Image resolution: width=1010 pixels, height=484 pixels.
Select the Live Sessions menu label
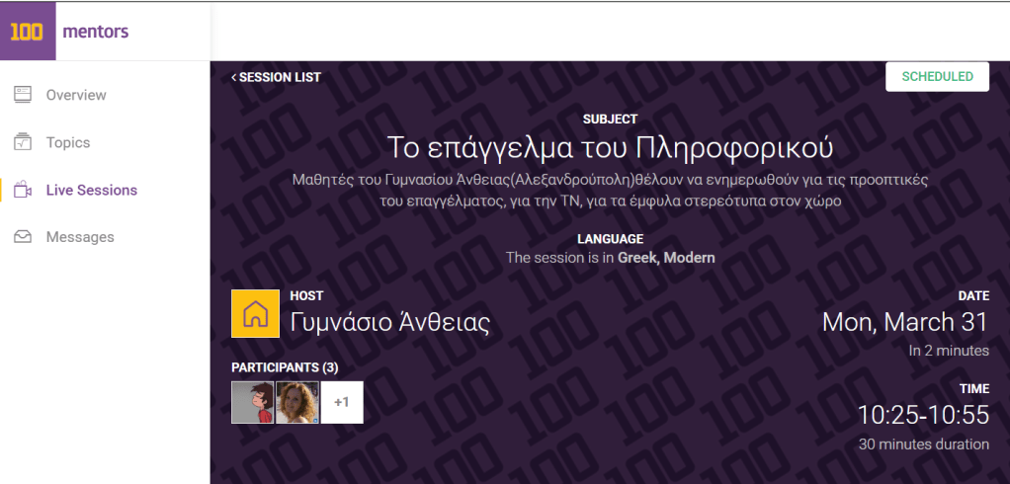click(x=92, y=190)
